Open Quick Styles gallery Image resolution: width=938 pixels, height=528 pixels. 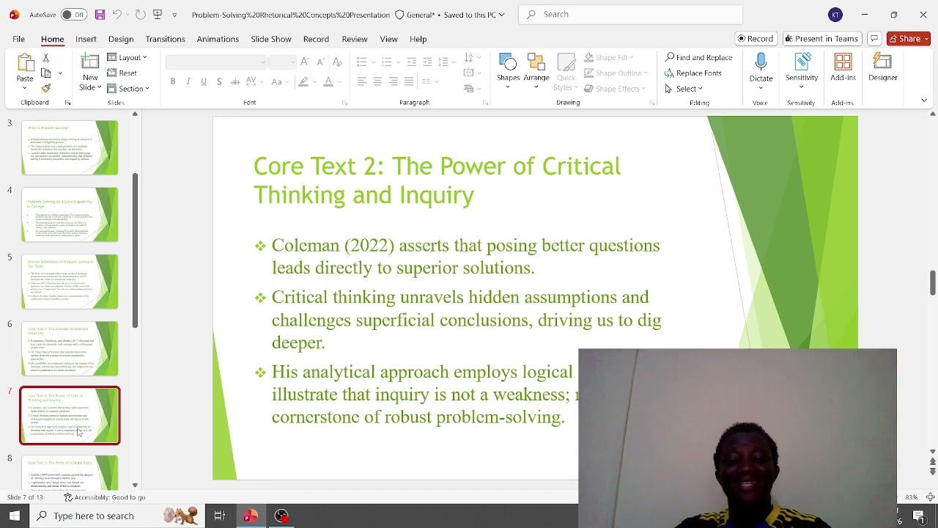point(566,72)
